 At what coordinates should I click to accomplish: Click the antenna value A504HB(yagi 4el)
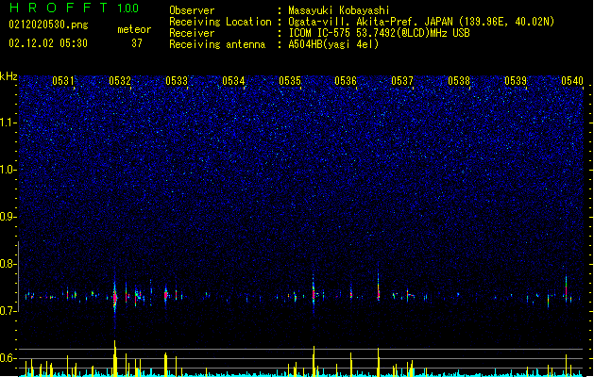click(333, 44)
